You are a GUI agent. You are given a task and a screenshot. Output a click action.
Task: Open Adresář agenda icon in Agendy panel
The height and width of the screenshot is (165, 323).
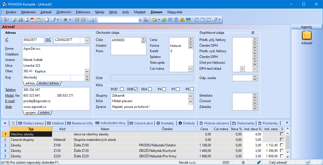tap(307, 35)
